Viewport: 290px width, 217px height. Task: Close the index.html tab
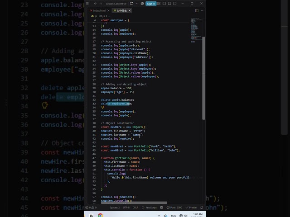[108, 10]
